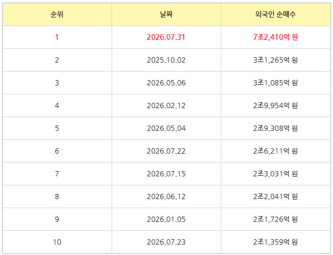Select the date 2026.05.04
The width and height of the screenshot is (333, 255).
tap(166, 128)
